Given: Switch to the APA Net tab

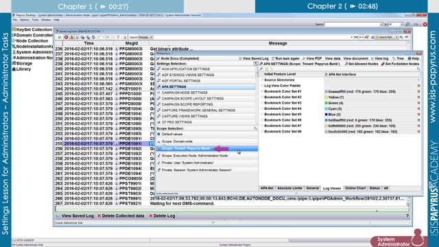Looking at the screenshot, I should click(x=267, y=188).
